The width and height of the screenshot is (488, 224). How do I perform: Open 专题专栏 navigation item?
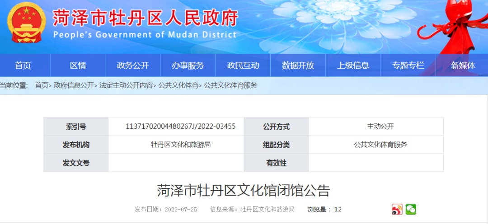[x=408, y=65]
